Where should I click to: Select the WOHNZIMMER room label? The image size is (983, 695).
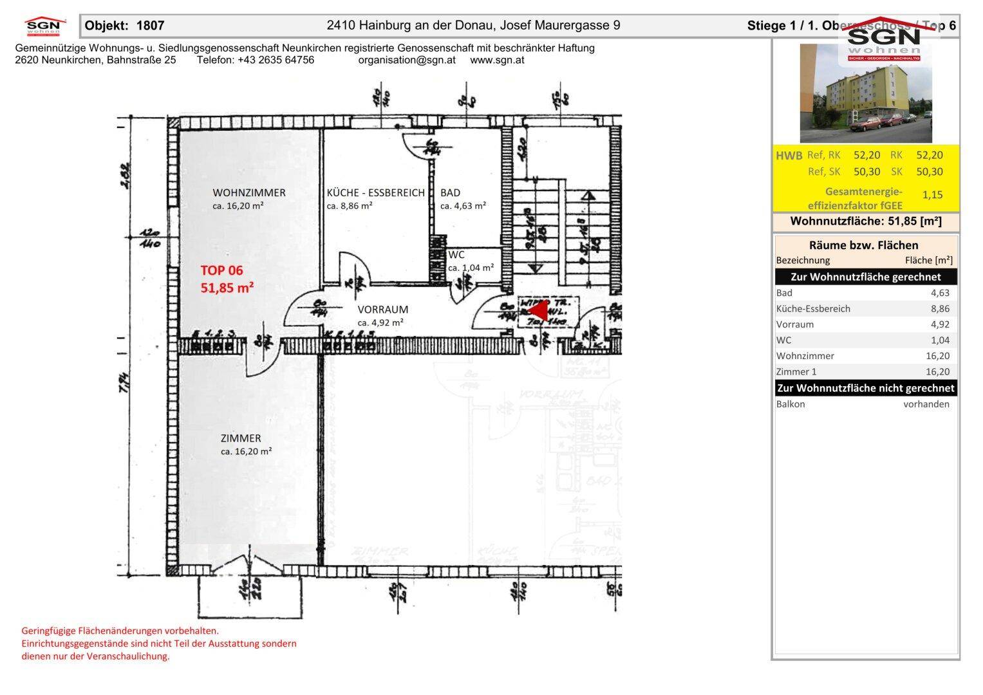pyautogui.click(x=248, y=192)
